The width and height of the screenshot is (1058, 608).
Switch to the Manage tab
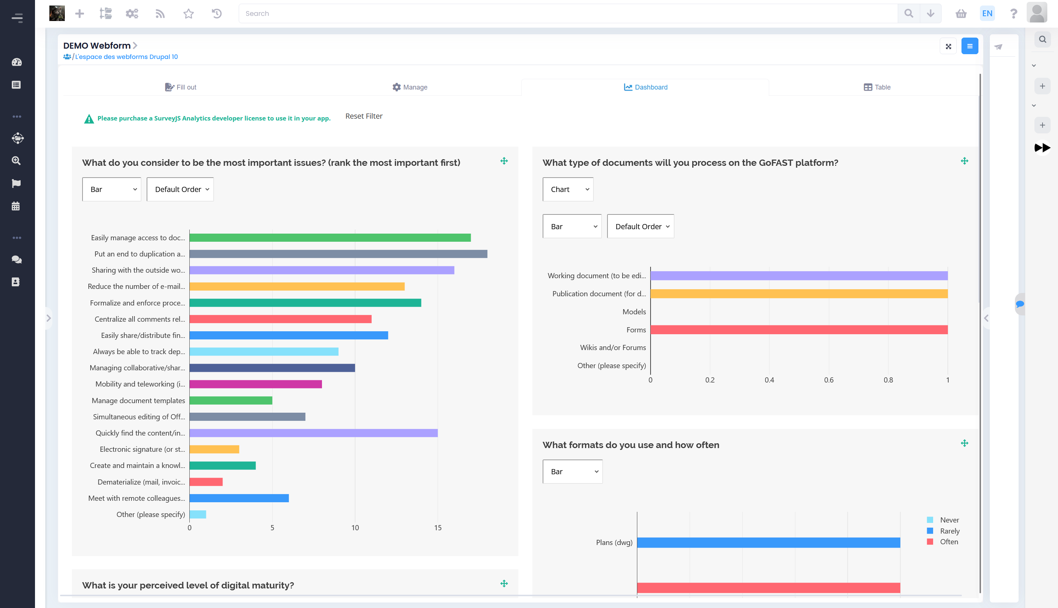(410, 87)
